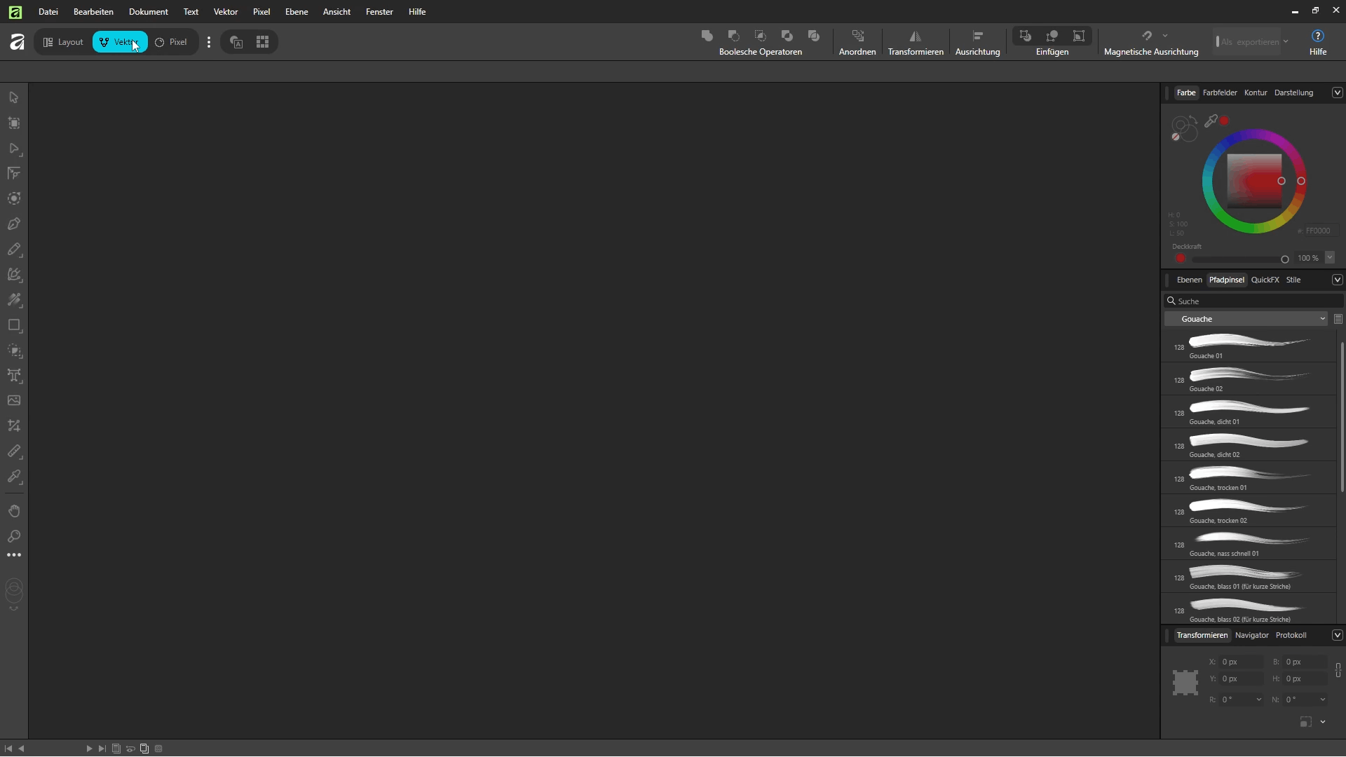Adjust the Deckkraft opacity slider
Image resolution: width=1346 pixels, height=757 pixels.
pyautogui.click(x=1239, y=259)
